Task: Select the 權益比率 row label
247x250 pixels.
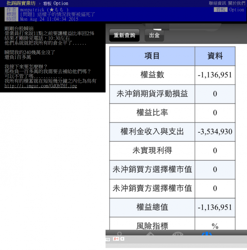Action: click(x=152, y=113)
